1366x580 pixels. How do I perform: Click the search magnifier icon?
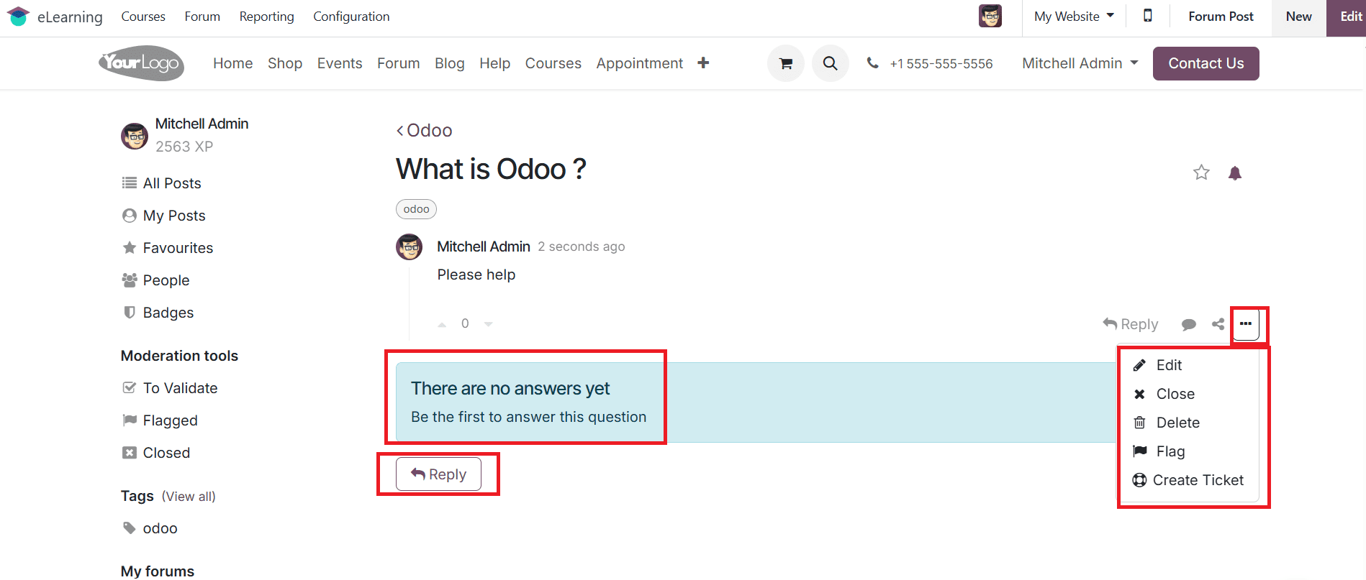830,63
